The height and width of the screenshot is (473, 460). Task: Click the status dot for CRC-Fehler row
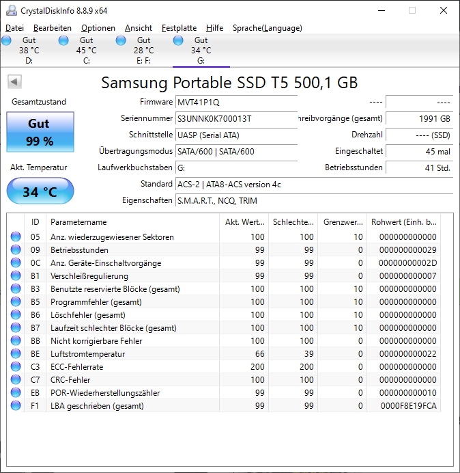coord(16,379)
